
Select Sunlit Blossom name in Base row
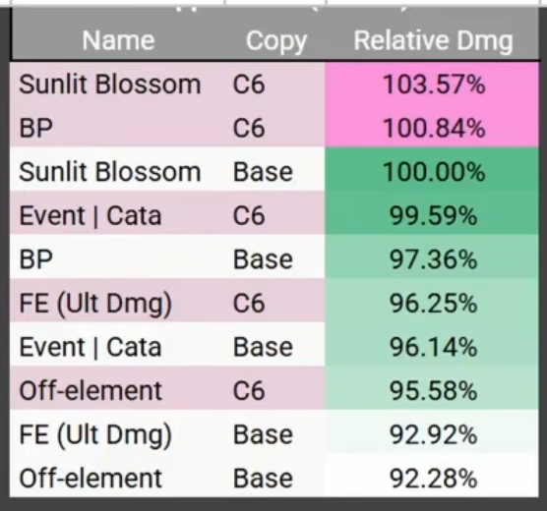[x=110, y=172]
